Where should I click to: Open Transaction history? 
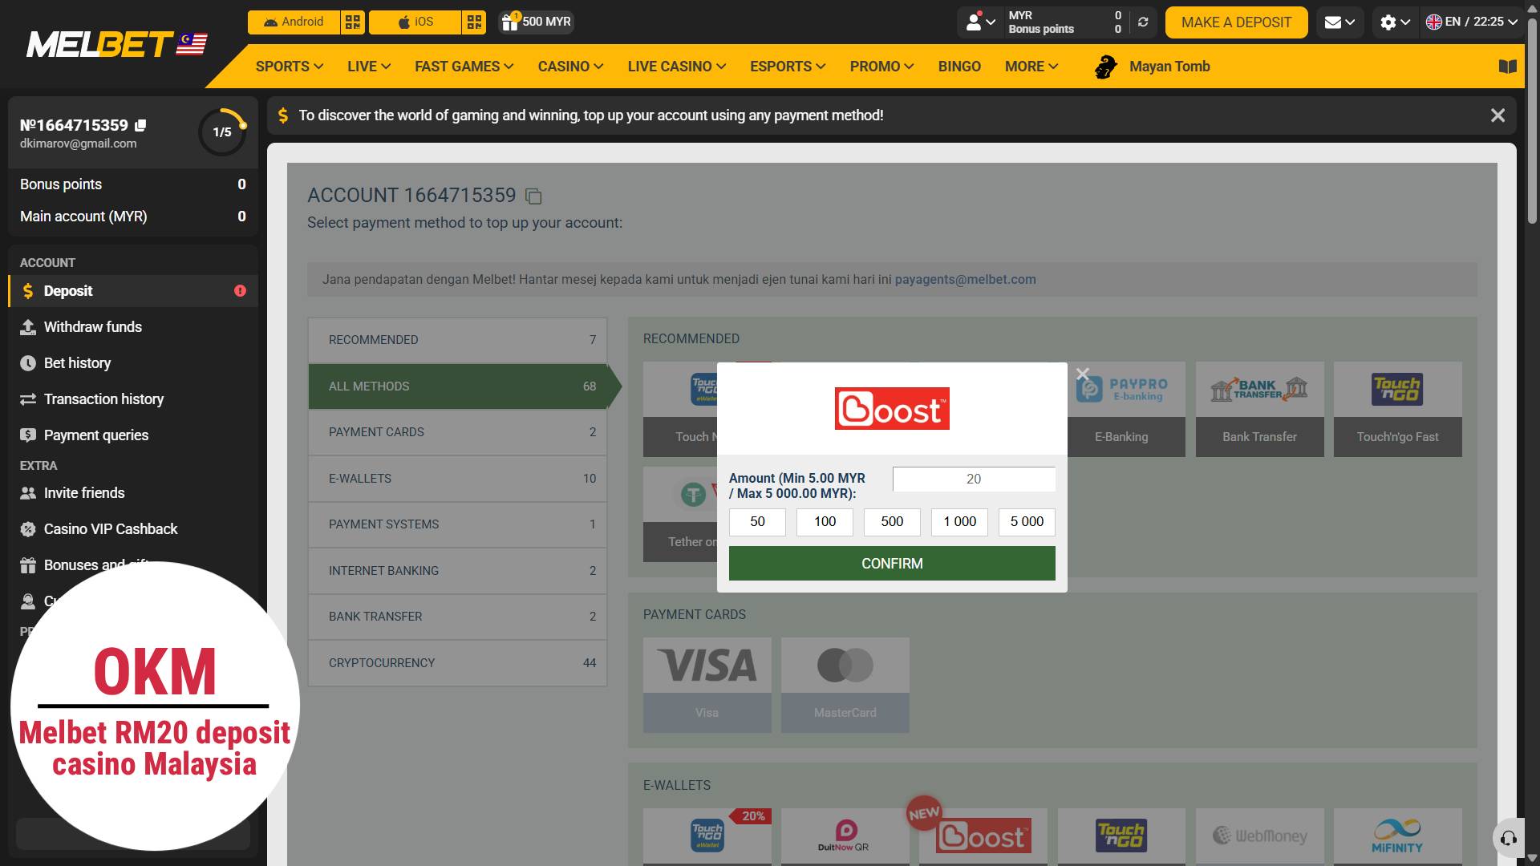pyautogui.click(x=133, y=399)
